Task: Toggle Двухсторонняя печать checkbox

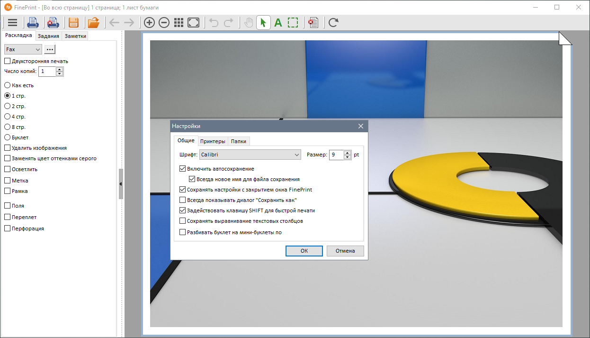Action: (7, 61)
